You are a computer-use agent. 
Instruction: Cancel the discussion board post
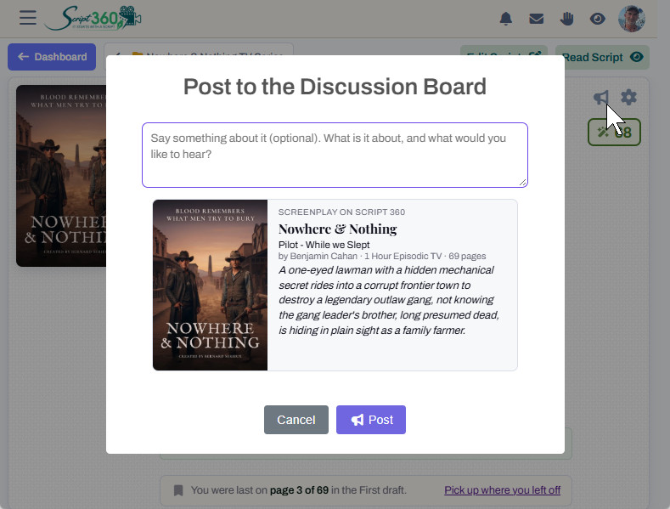296,420
